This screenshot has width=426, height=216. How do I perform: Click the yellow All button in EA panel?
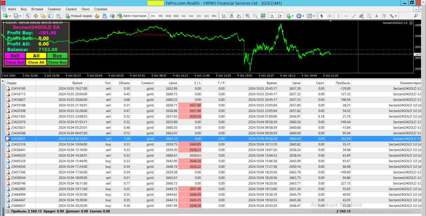(x=36, y=56)
